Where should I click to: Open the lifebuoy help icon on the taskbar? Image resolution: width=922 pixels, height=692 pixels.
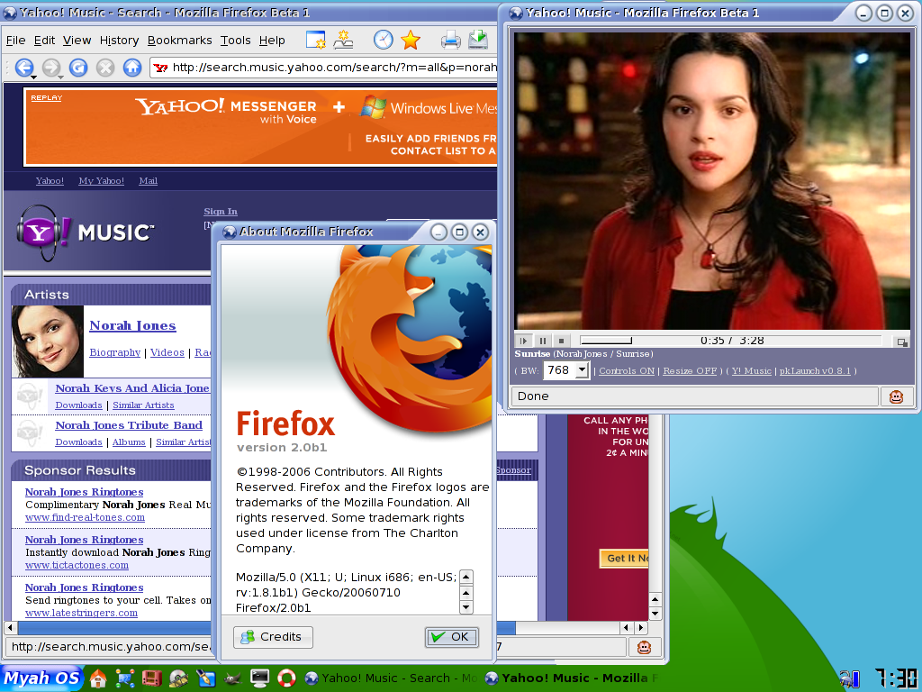coord(286,678)
